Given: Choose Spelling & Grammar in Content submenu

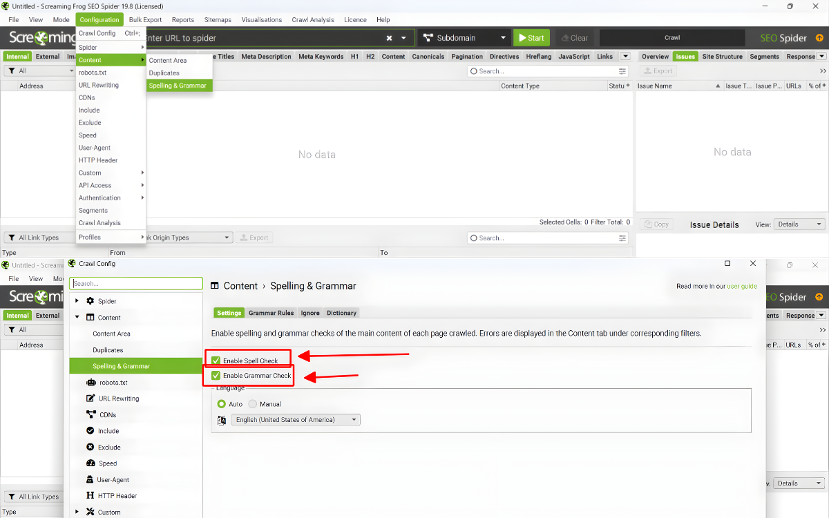Looking at the screenshot, I should point(178,86).
